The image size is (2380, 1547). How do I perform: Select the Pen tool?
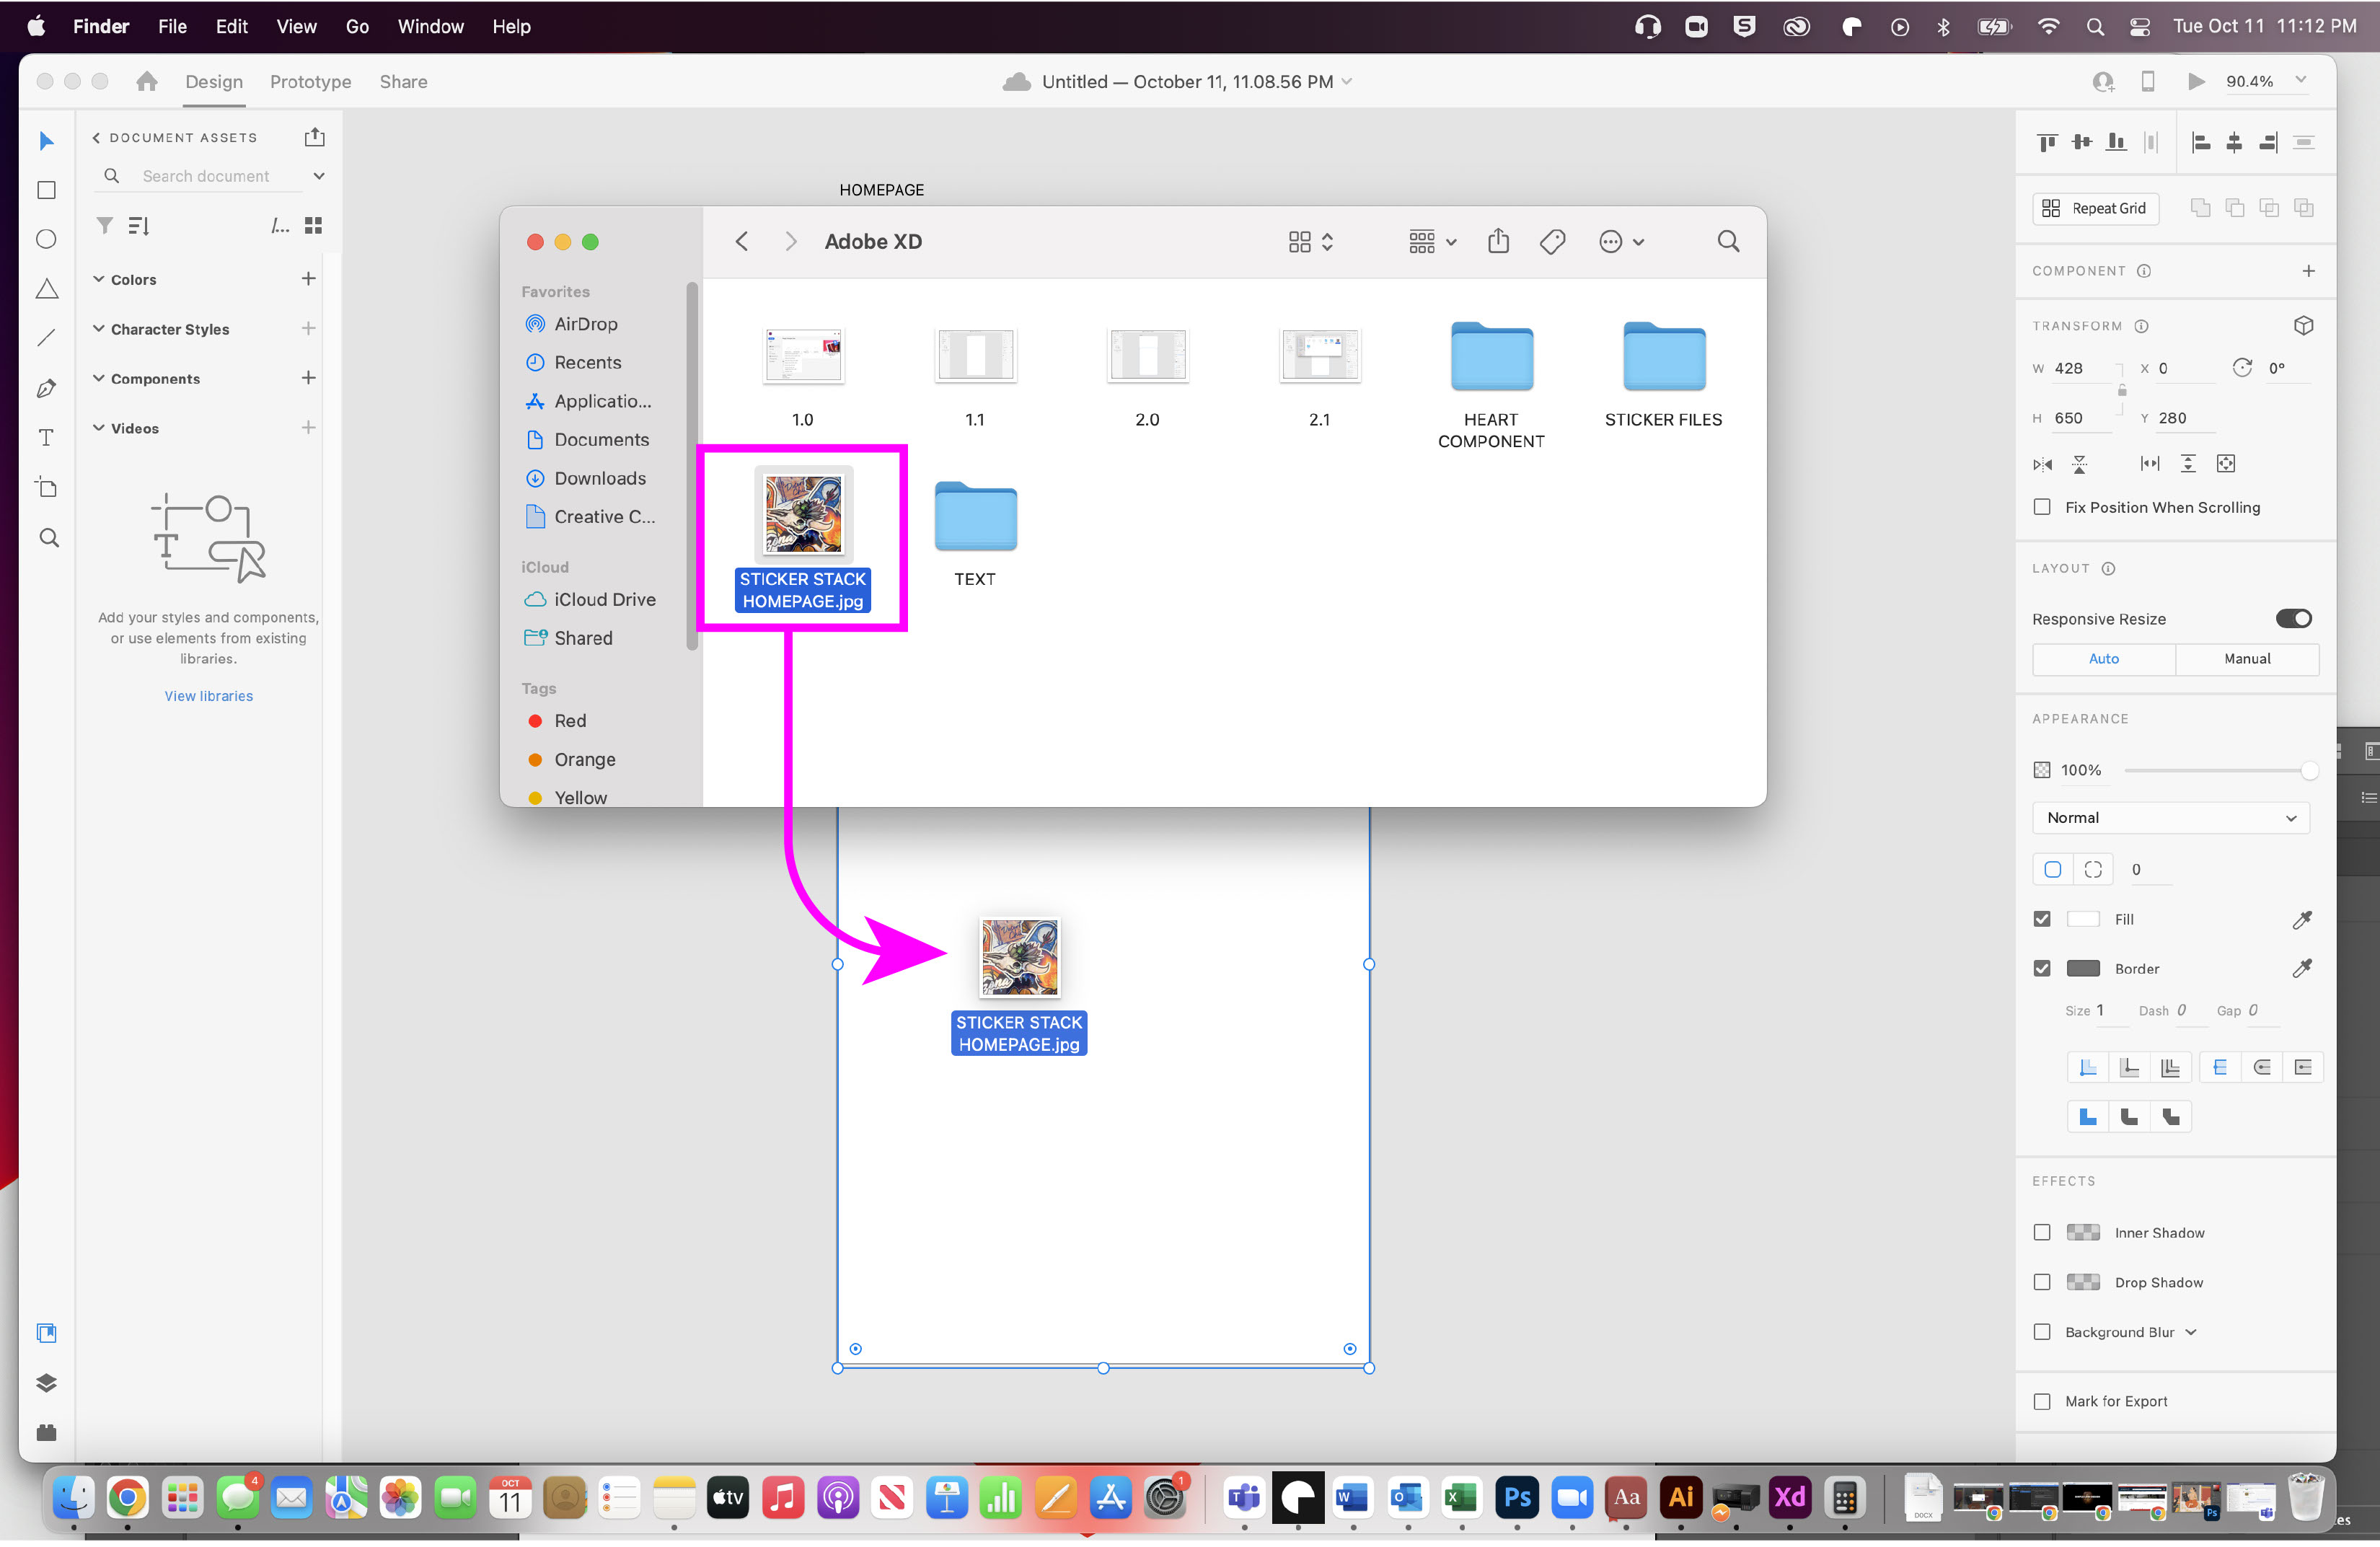tap(46, 389)
